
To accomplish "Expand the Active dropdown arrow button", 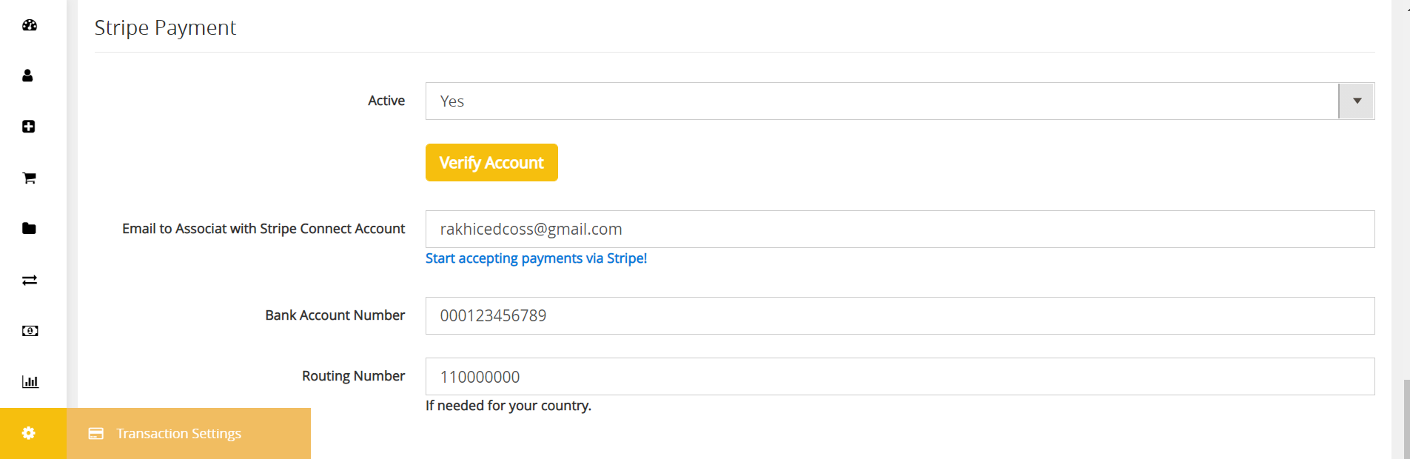I will pyautogui.click(x=1357, y=101).
